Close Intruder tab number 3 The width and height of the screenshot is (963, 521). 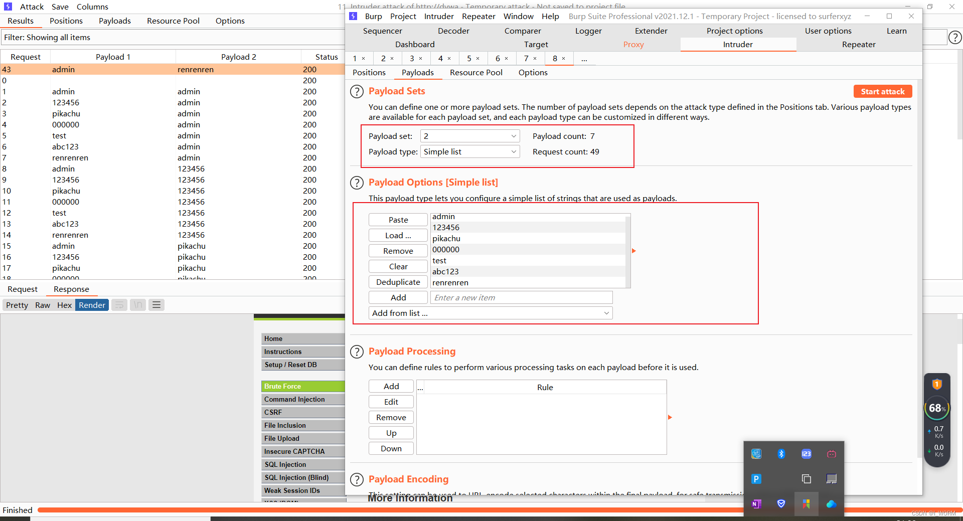(x=421, y=59)
